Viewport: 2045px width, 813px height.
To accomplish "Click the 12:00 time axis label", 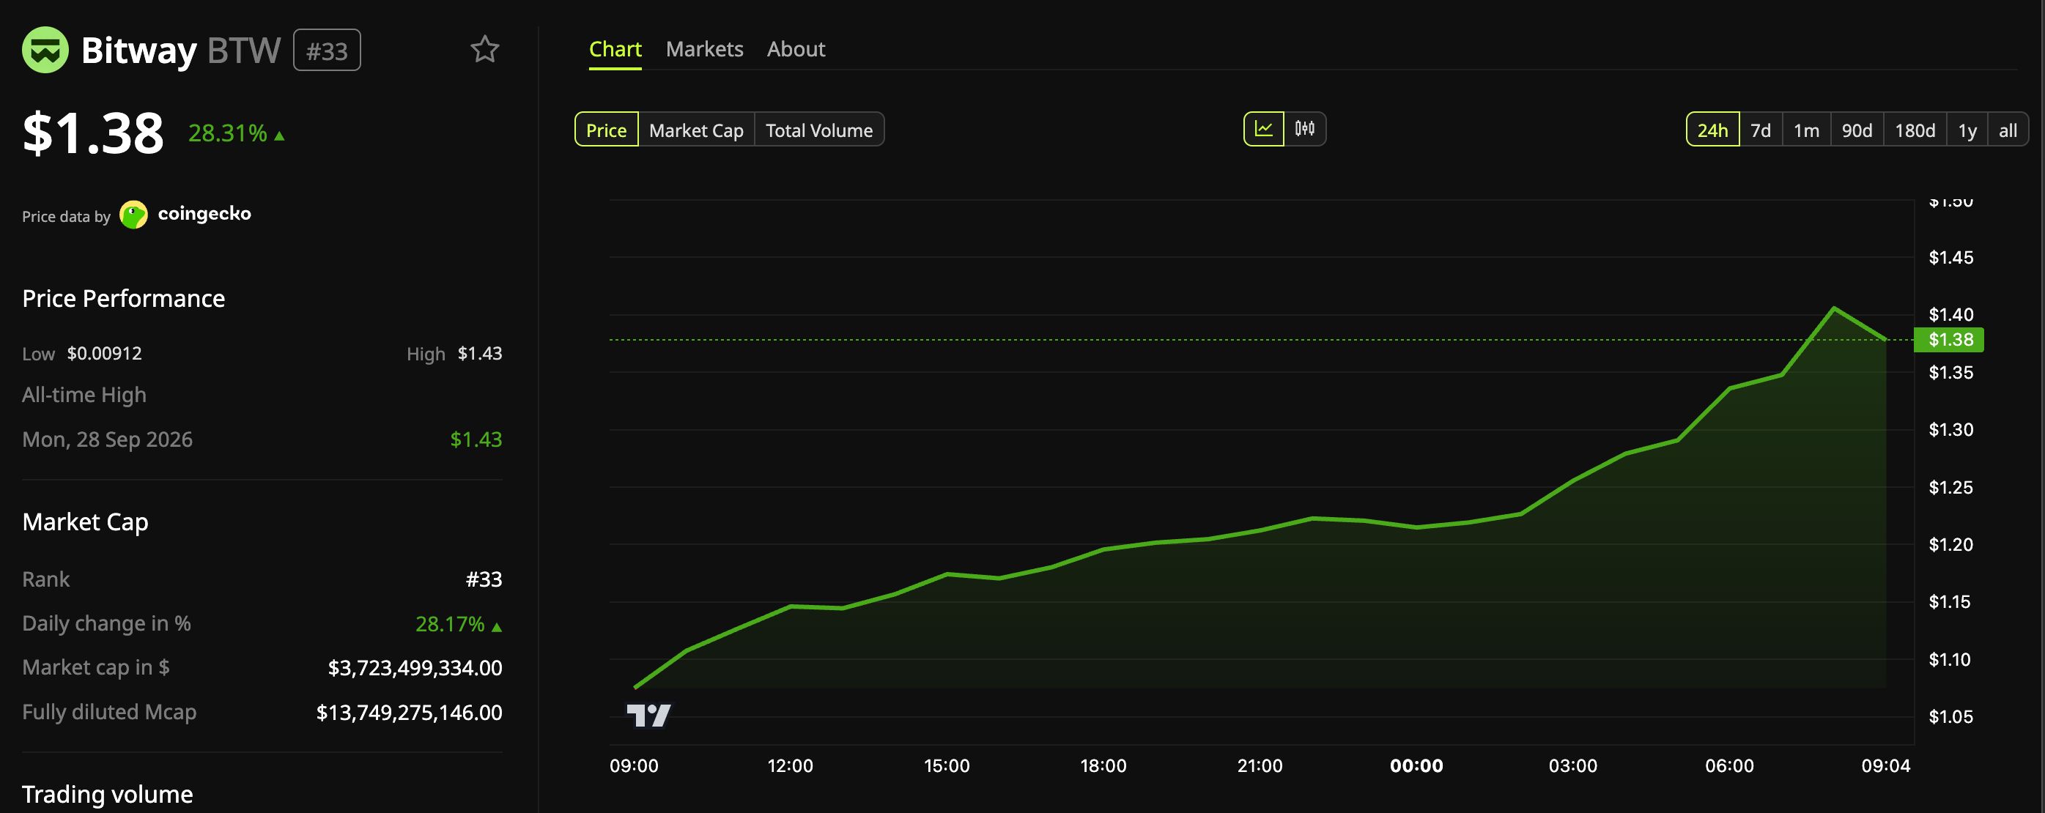I will coord(790,765).
